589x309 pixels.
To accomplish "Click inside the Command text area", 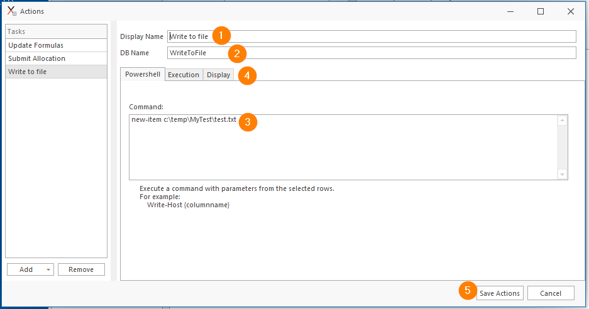I will 343,147.
